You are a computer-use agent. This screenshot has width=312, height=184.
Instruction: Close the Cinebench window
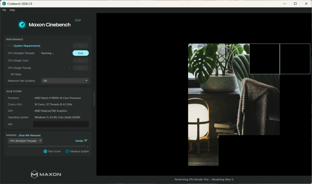coord(306,4)
